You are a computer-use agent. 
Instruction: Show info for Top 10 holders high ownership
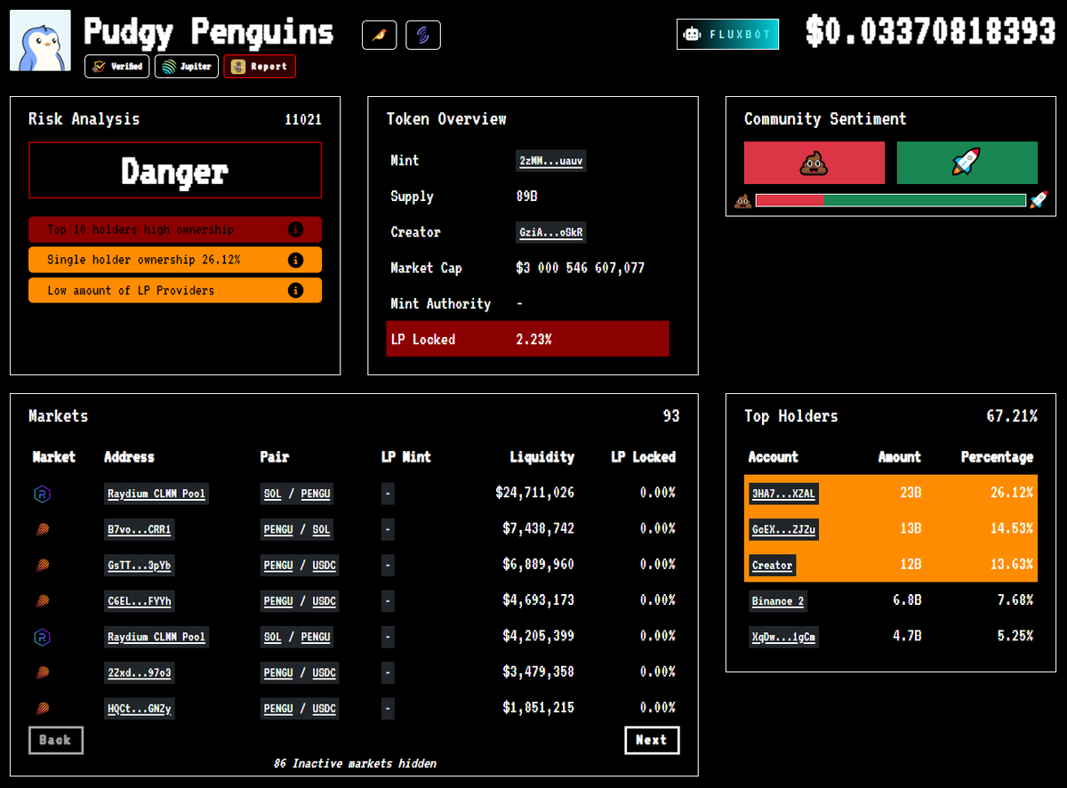[296, 229]
